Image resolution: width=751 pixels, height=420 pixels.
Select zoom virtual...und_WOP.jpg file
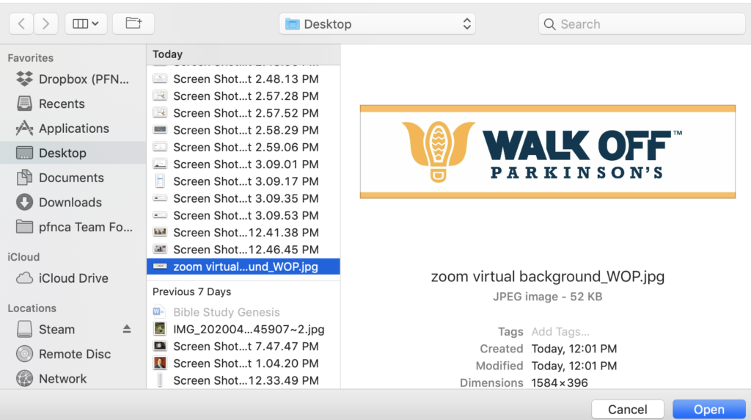pyautogui.click(x=243, y=267)
